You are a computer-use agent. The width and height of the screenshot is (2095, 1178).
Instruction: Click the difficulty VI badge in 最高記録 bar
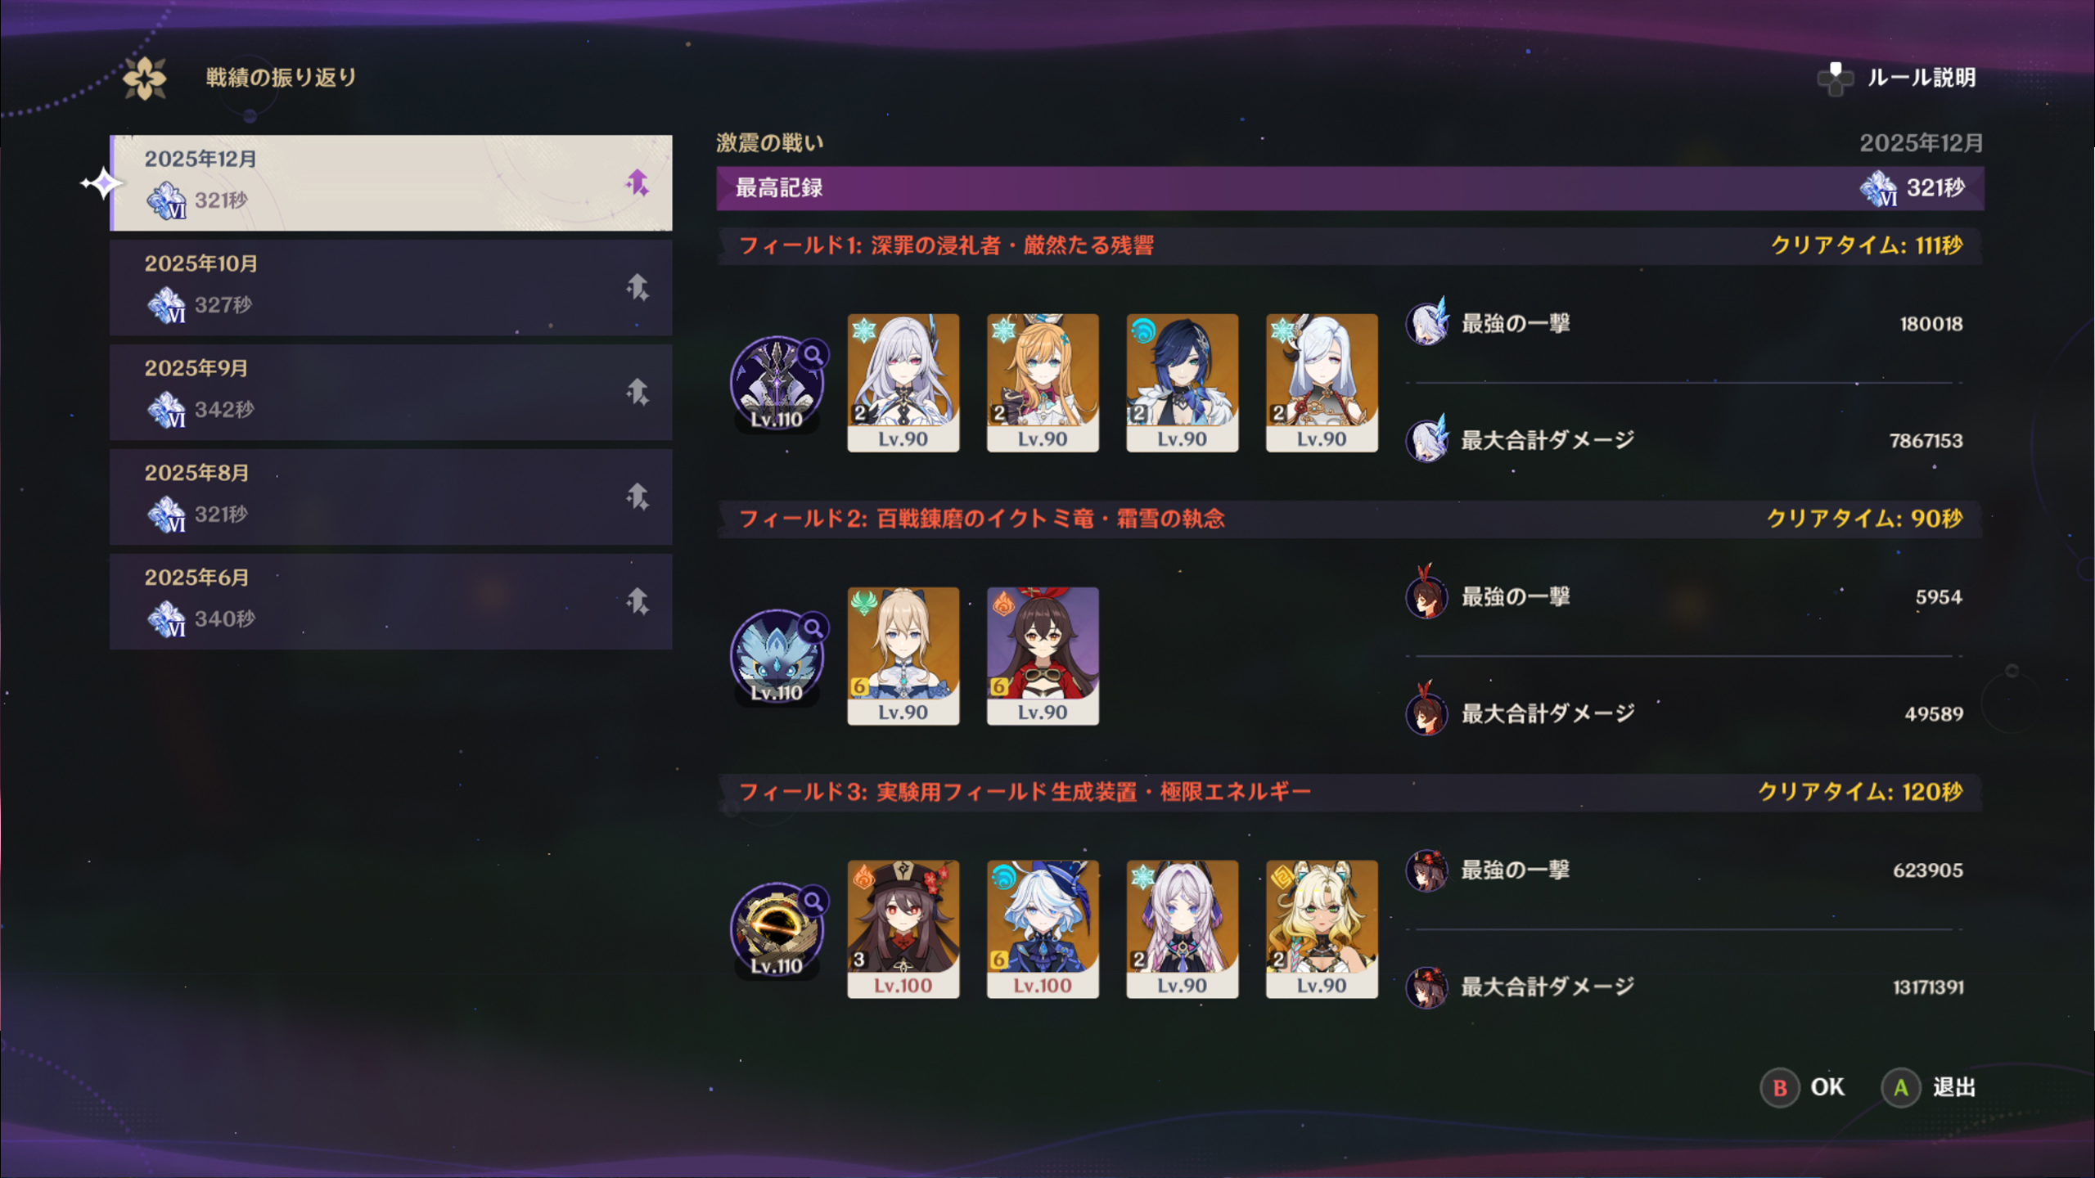(1878, 188)
